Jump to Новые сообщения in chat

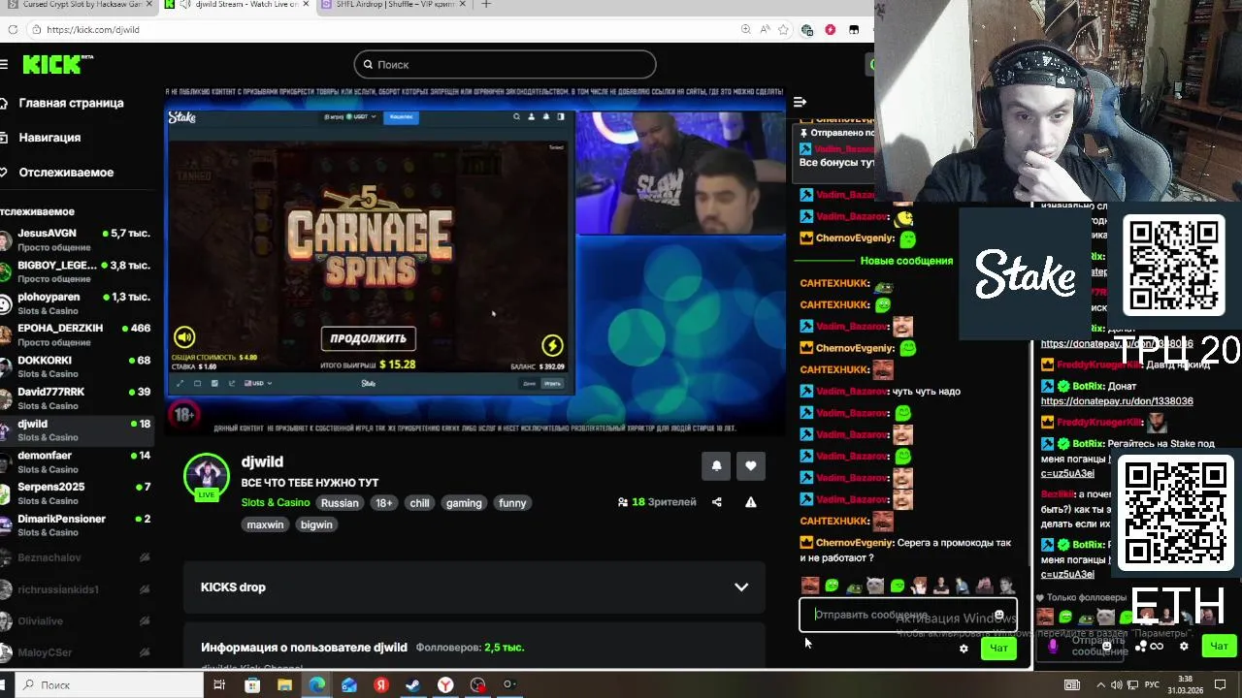906,261
